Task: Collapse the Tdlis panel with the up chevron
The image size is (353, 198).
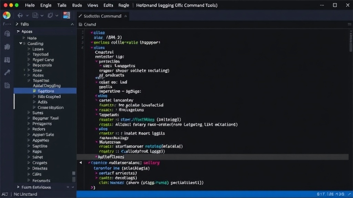Action: tap(72, 24)
